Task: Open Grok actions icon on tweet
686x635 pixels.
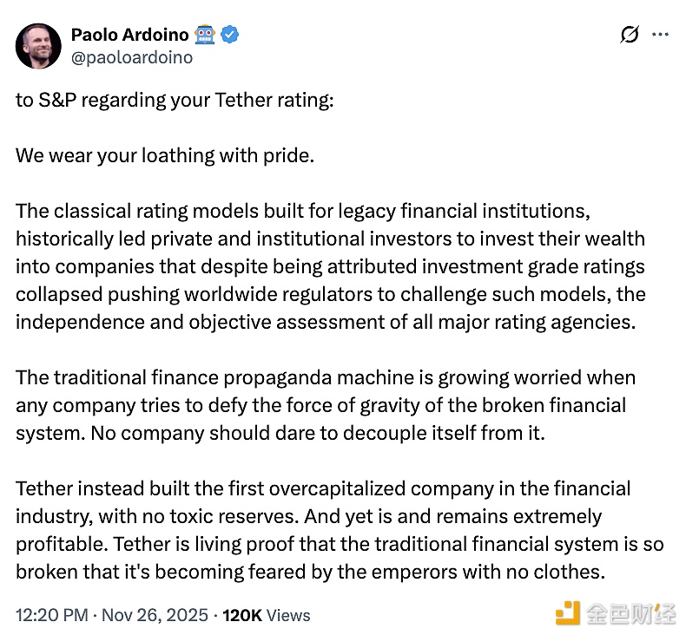Action: coord(630,35)
